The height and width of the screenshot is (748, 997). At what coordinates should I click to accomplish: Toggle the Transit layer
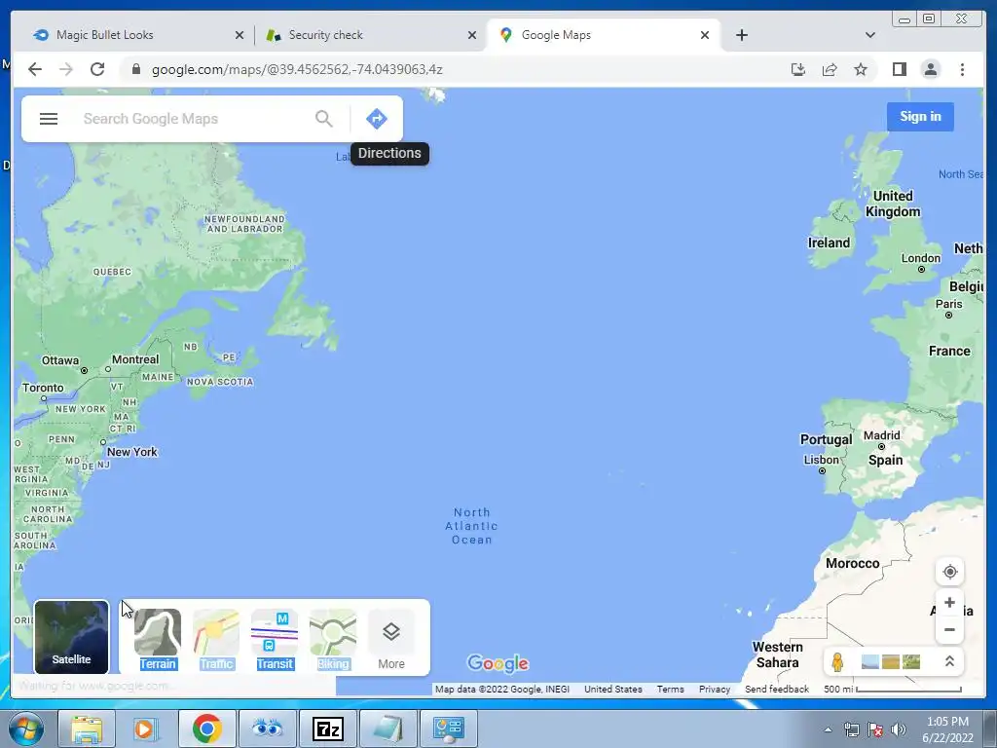tap(275, 640)
